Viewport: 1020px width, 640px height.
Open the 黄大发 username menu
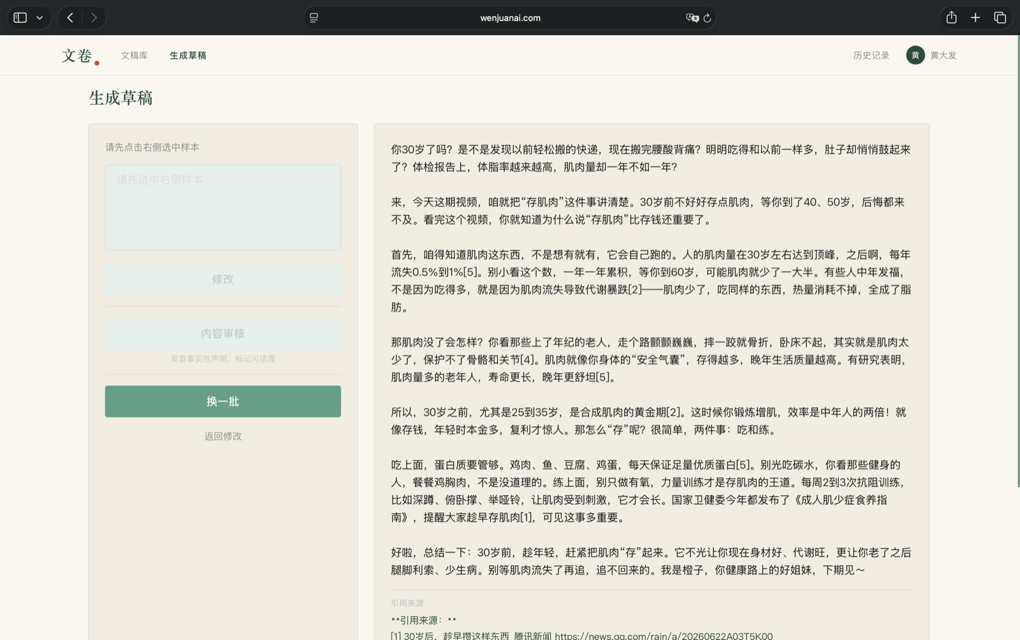943,55
